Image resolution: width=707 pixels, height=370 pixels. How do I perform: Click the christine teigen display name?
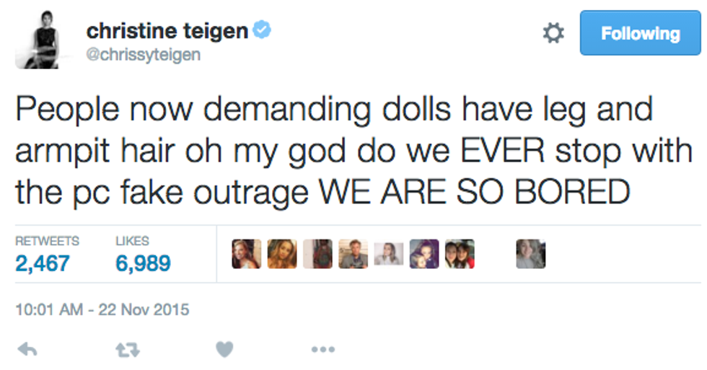coord(167,31)
